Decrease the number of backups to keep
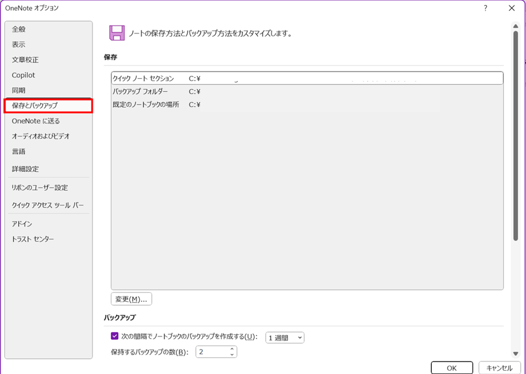 (232, 355)
